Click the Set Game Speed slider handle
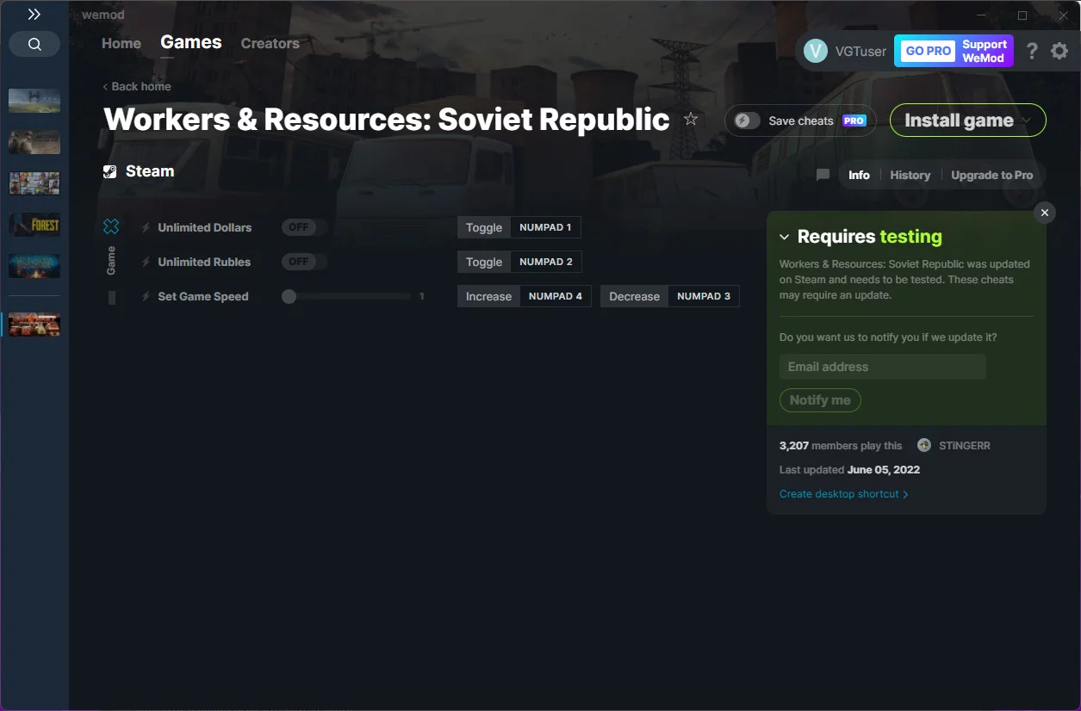The image size is (1081, 711). click(x=289, y=296)
